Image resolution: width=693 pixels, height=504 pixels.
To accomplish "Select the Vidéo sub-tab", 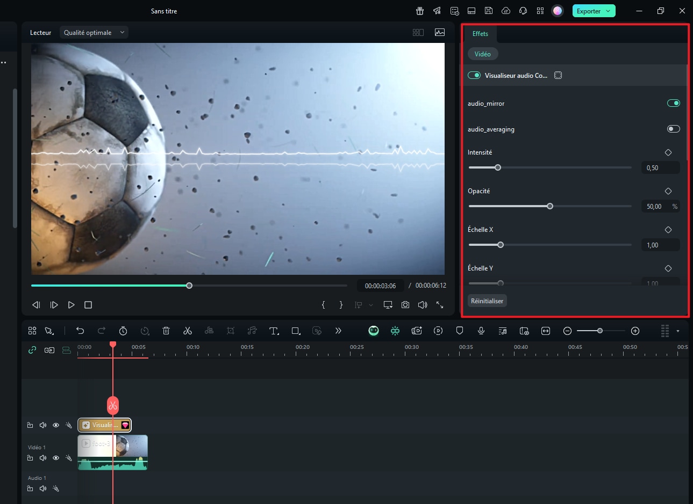I will 482,54.
